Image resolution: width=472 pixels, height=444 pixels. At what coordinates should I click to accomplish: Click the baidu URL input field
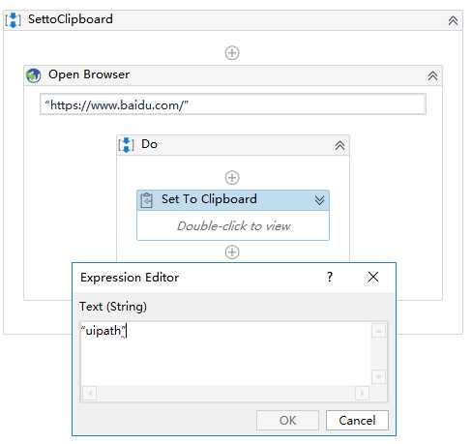[x=233, y=104]
